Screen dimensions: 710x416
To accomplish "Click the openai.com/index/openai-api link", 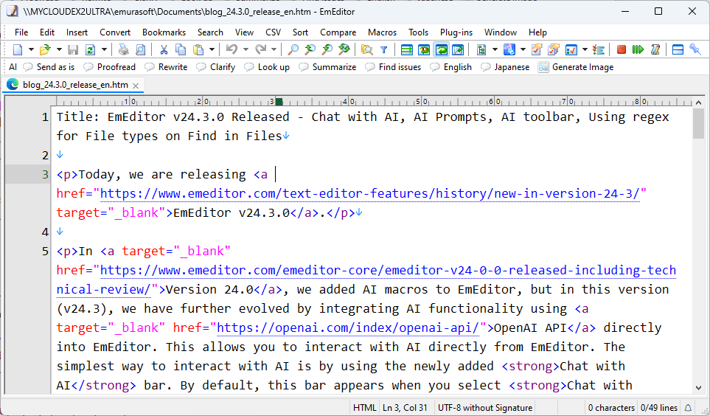I will coord(348,327).
